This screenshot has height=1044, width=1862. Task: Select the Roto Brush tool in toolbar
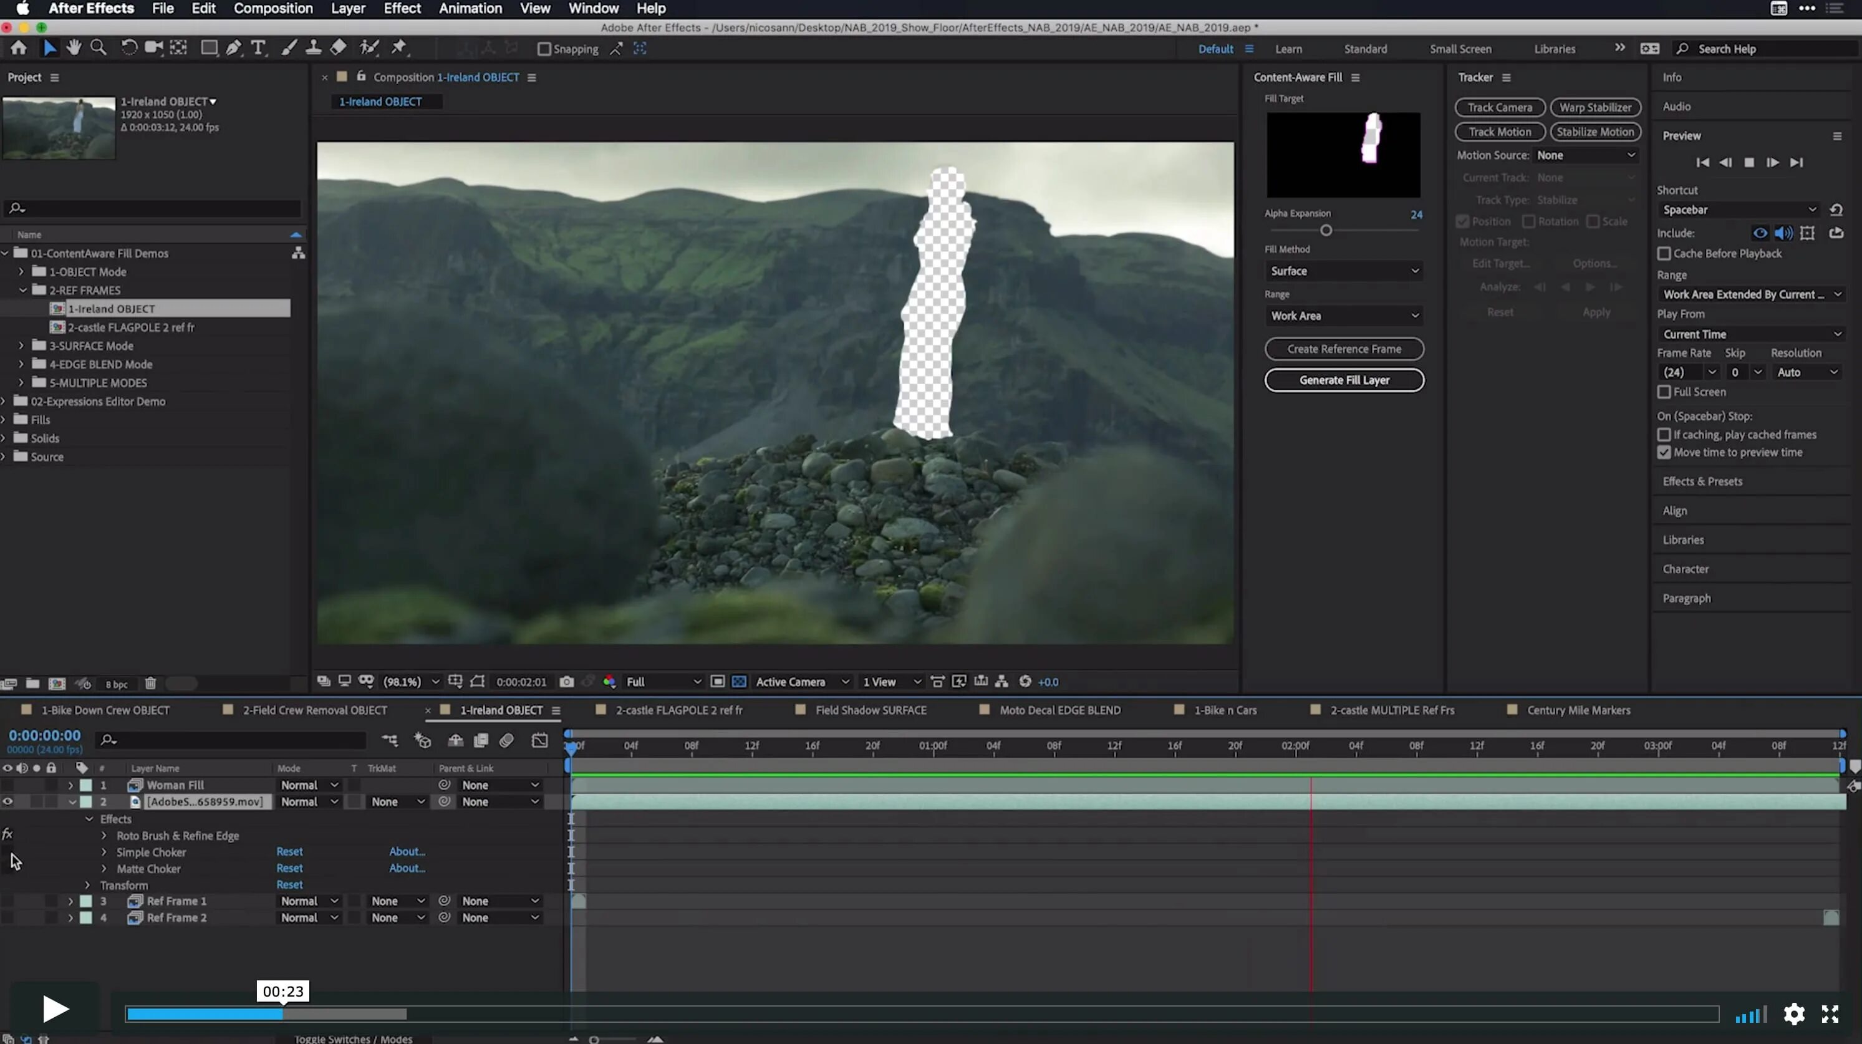370,49
